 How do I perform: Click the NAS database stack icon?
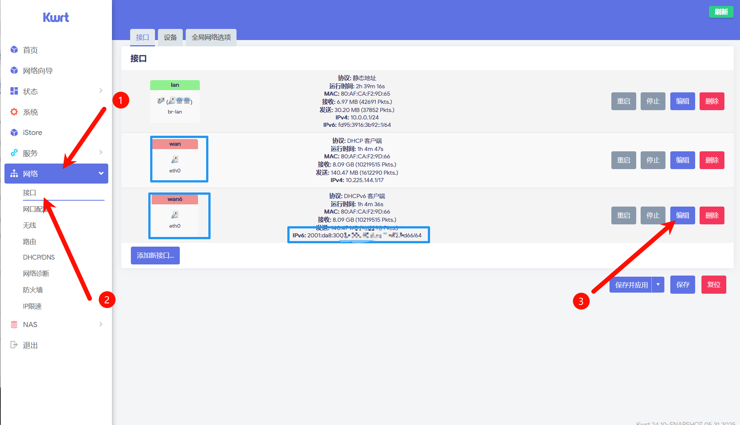click(14, 324)
